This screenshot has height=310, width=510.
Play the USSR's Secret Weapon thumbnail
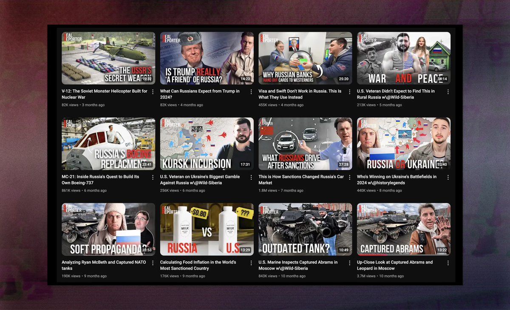click(108, 58)
